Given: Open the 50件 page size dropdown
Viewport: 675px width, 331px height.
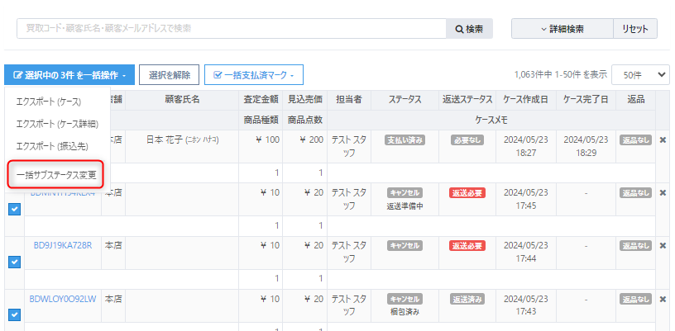Looking at the screenshot, I should point(639,74).
